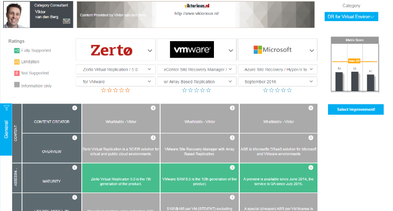This screenshot has width=393, height=211.
Task: Open info icon in Microsoft Maturity cell
Action: (311, 168)
